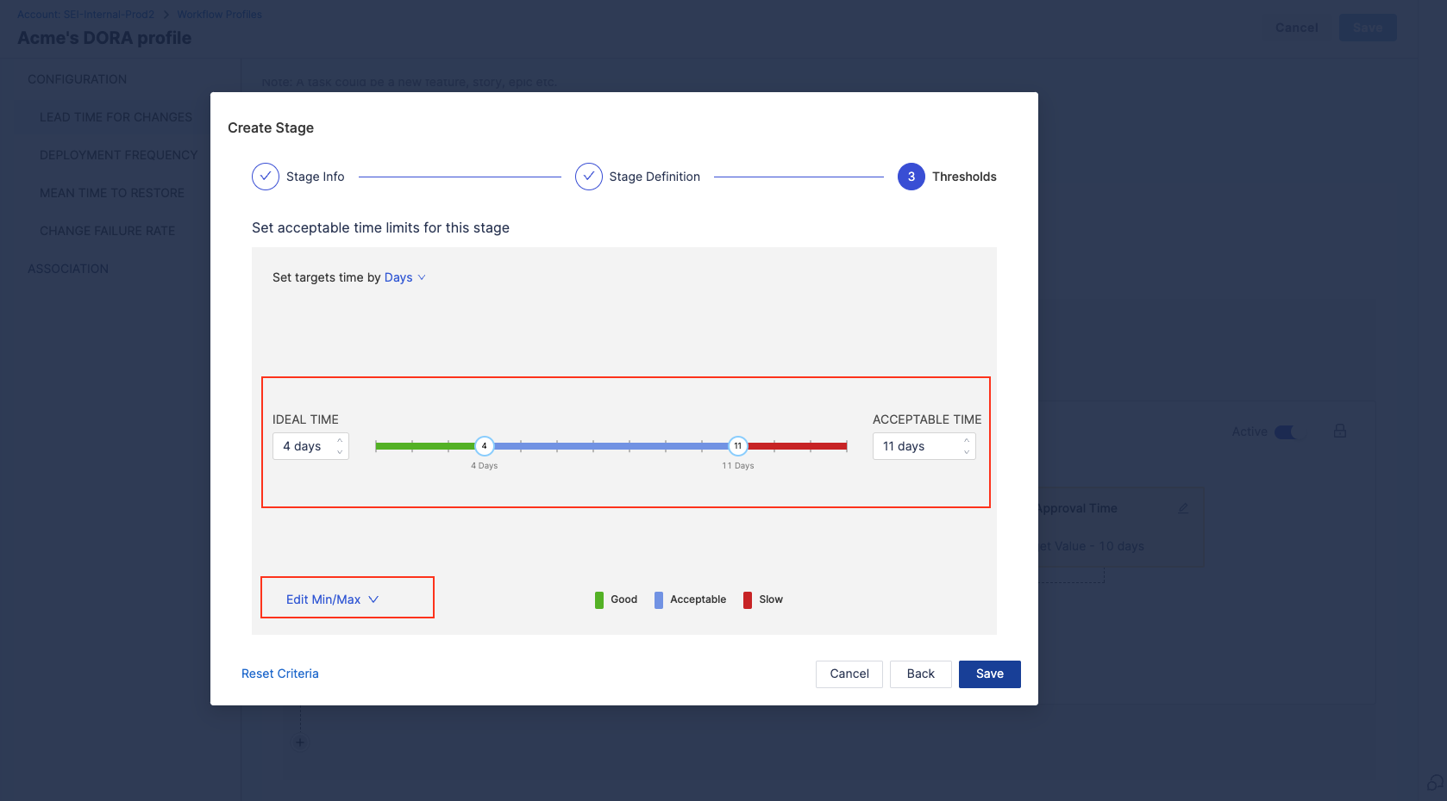This screenshot has height=801, width=1447.
Task: Click the plus icon below the dialog
Action: pyautogui.click(x=300, y=742)
